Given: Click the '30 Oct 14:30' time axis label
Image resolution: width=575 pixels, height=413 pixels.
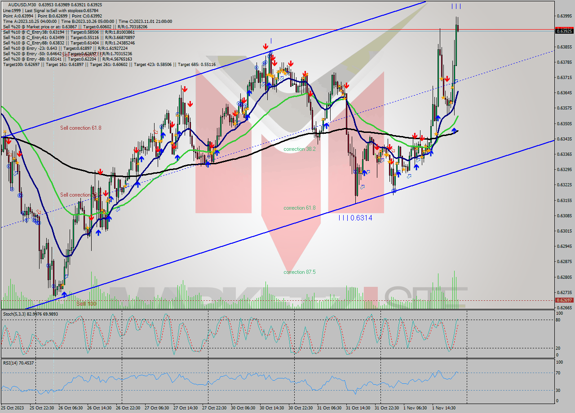Looking at the screenshot, I should pos(272,408).
